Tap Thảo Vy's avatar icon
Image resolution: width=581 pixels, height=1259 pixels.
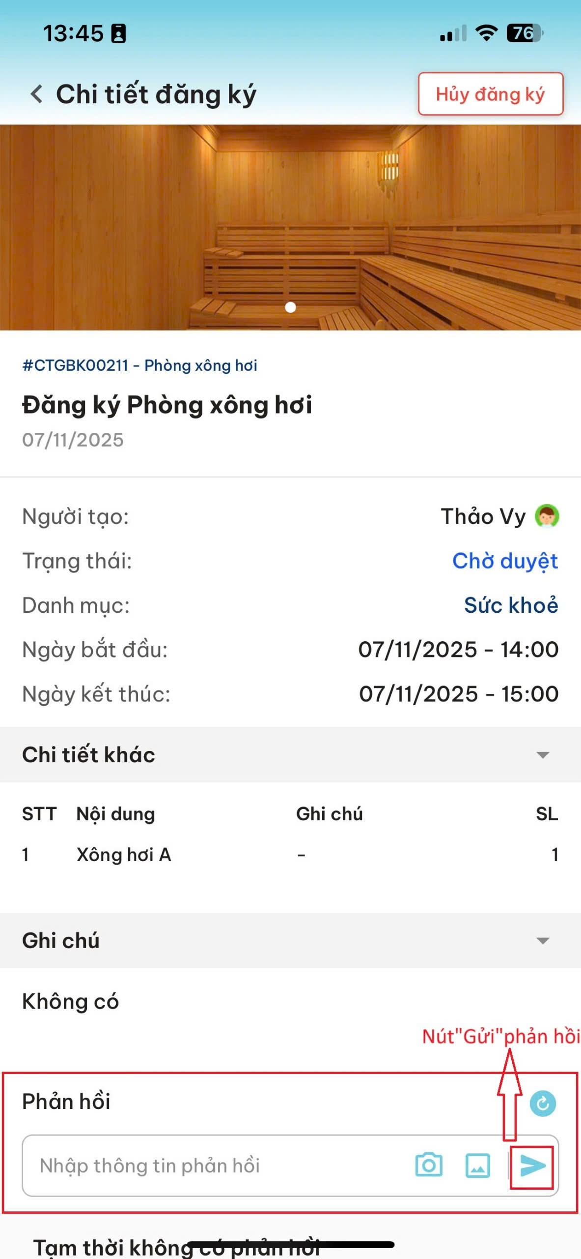point(547,516)
